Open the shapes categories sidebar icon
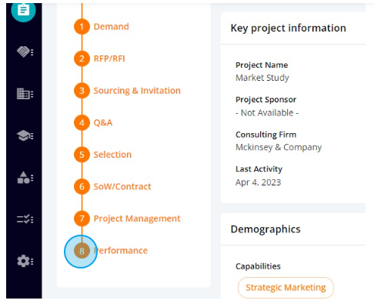 [25, 178]
